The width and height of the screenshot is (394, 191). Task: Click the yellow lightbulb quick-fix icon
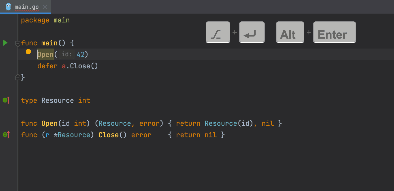tap(28, 53)
